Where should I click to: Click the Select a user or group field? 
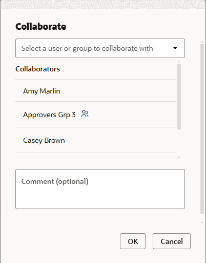[x=100, y=48]
